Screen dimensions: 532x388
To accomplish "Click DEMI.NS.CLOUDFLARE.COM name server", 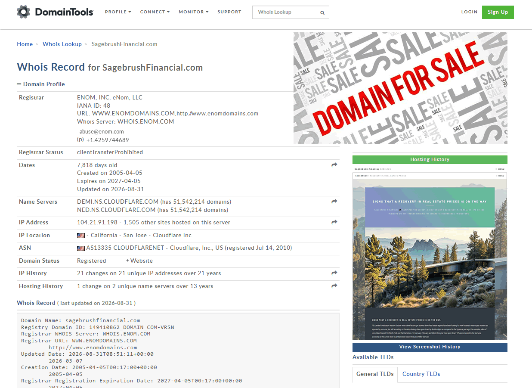I will click(x=118, y=202).
